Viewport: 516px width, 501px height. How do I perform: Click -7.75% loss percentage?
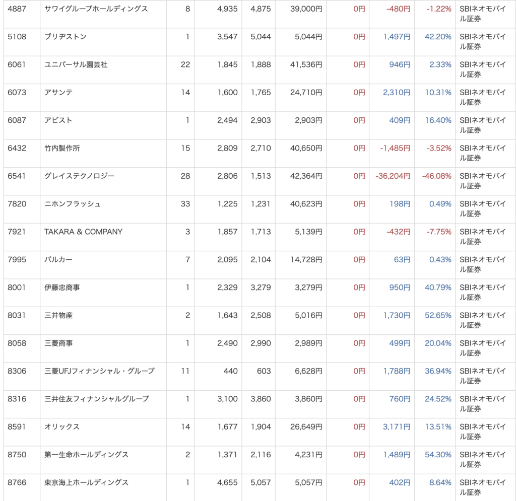click(x=439, y=232)
